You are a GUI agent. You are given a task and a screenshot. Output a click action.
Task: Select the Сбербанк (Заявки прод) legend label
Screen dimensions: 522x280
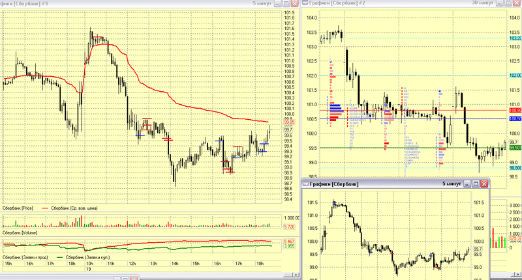(x=25, y=257)
